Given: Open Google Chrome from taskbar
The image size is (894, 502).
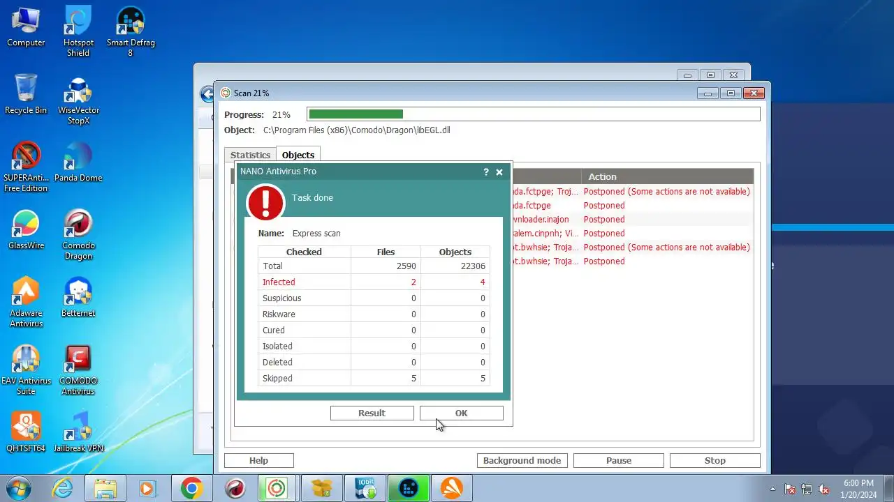Looking at the screenshot, I should click(191, 488).
